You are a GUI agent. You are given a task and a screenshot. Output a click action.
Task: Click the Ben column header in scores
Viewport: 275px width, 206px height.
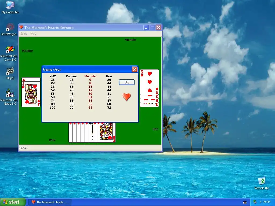109,76
